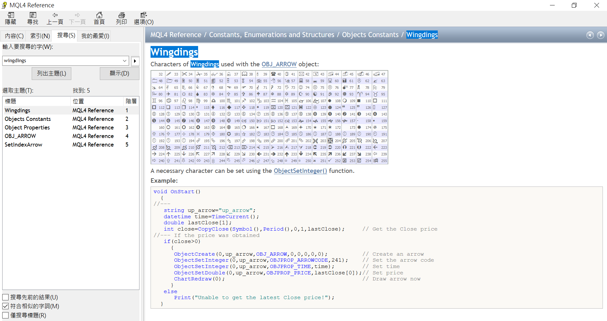This screenshot has height=321, width=607.
Task: Uncheck 符合相似的字詞(M) checkbox
Action: pyautogui.click(x=5, y=306)
